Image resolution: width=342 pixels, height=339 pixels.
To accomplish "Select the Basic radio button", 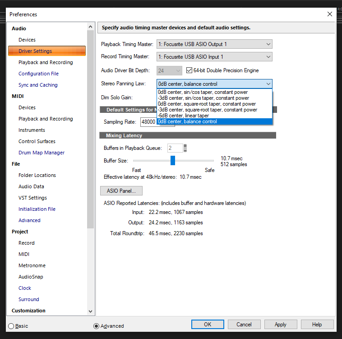I will (x=11, y=326).
